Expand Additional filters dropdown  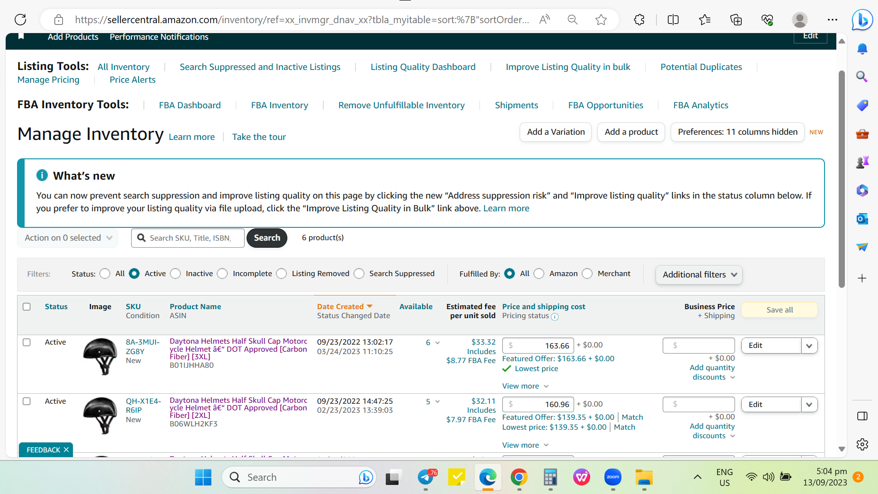699,275
